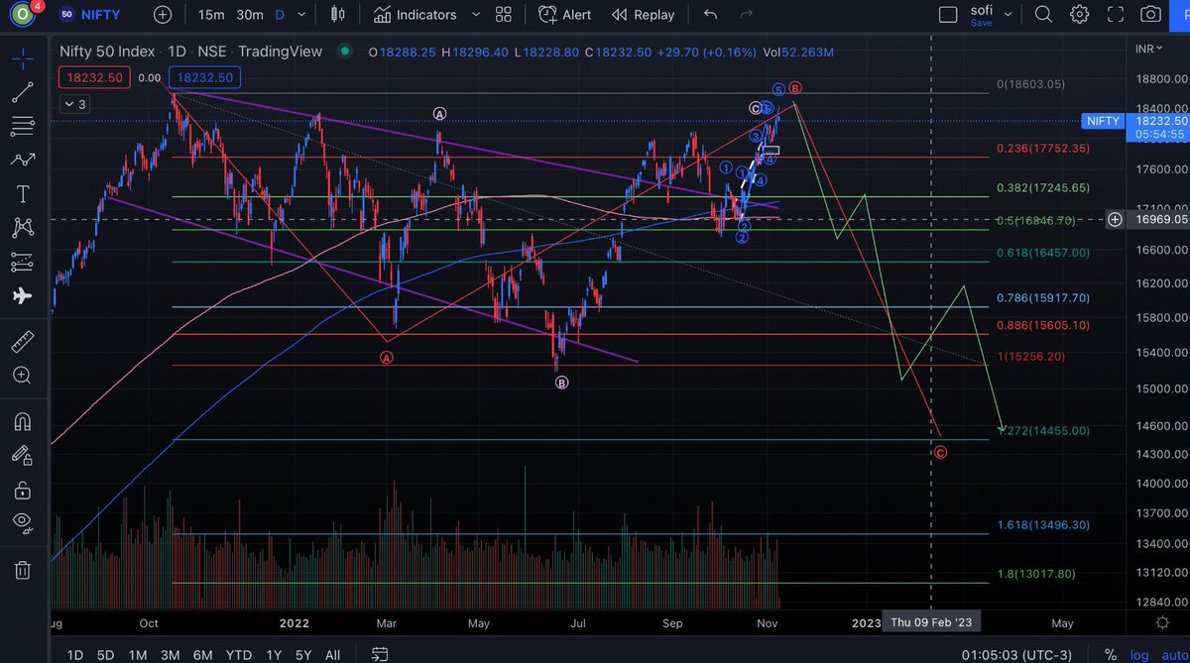
Task: Toggle stay in drawing mode pencil lock
Action: [x=22, y=455]
